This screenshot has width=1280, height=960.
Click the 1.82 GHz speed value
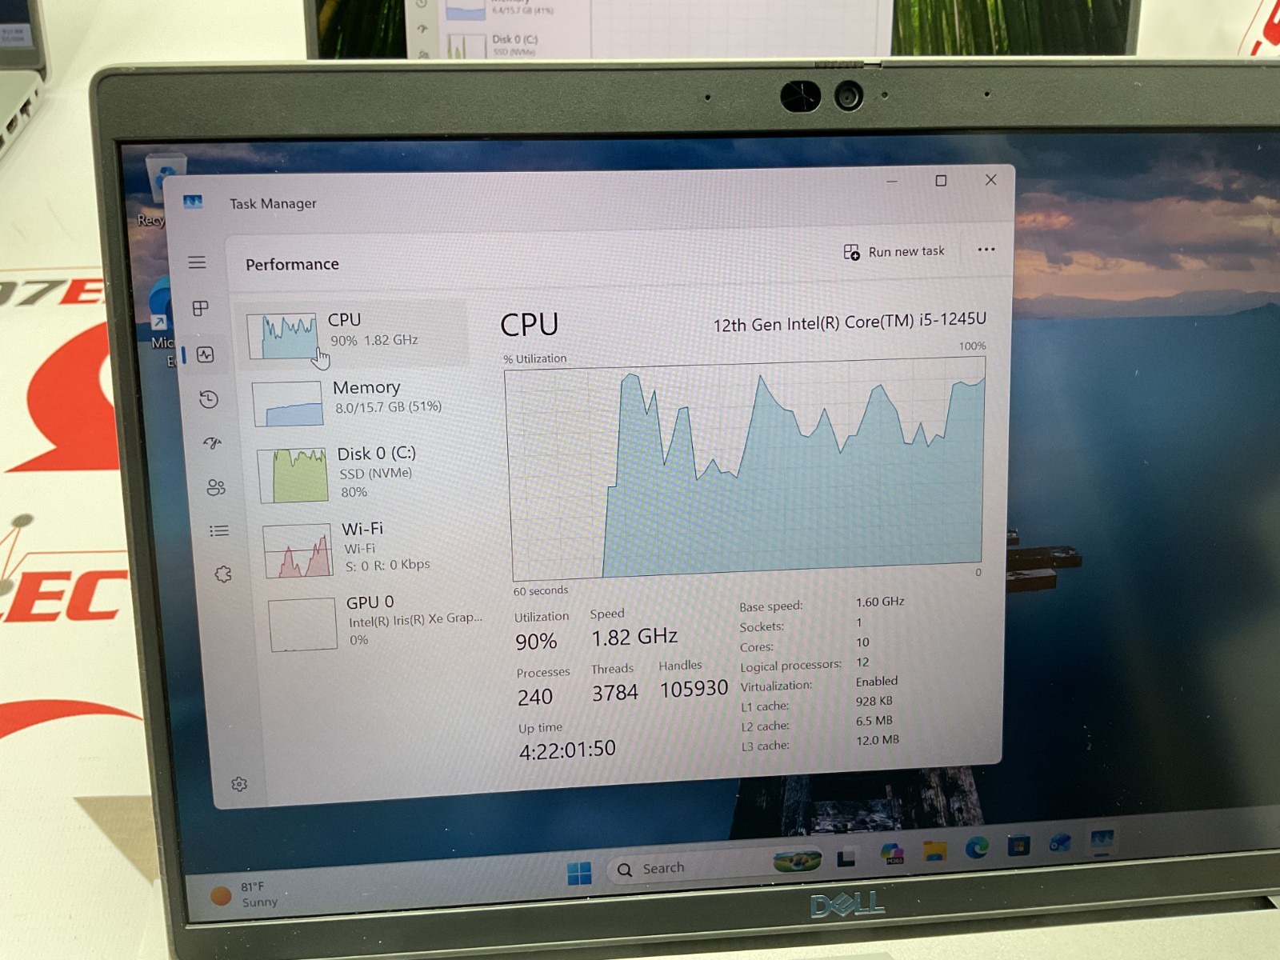[x=634, y=637]
